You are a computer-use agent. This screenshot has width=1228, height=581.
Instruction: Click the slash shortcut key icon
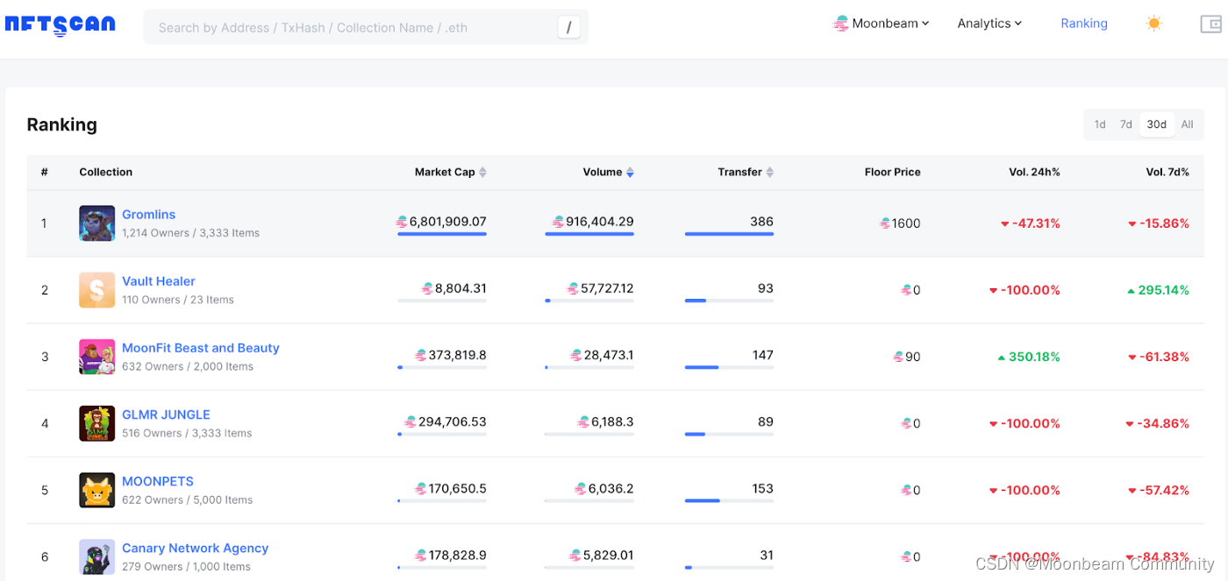568,27
